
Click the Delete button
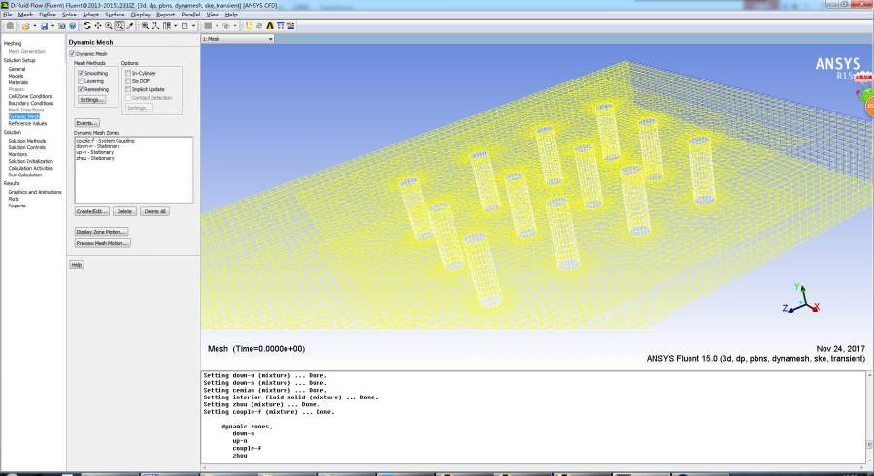(x=124, y=211)
